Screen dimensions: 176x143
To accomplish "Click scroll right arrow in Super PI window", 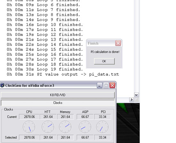I will click(x=132, y=100).
